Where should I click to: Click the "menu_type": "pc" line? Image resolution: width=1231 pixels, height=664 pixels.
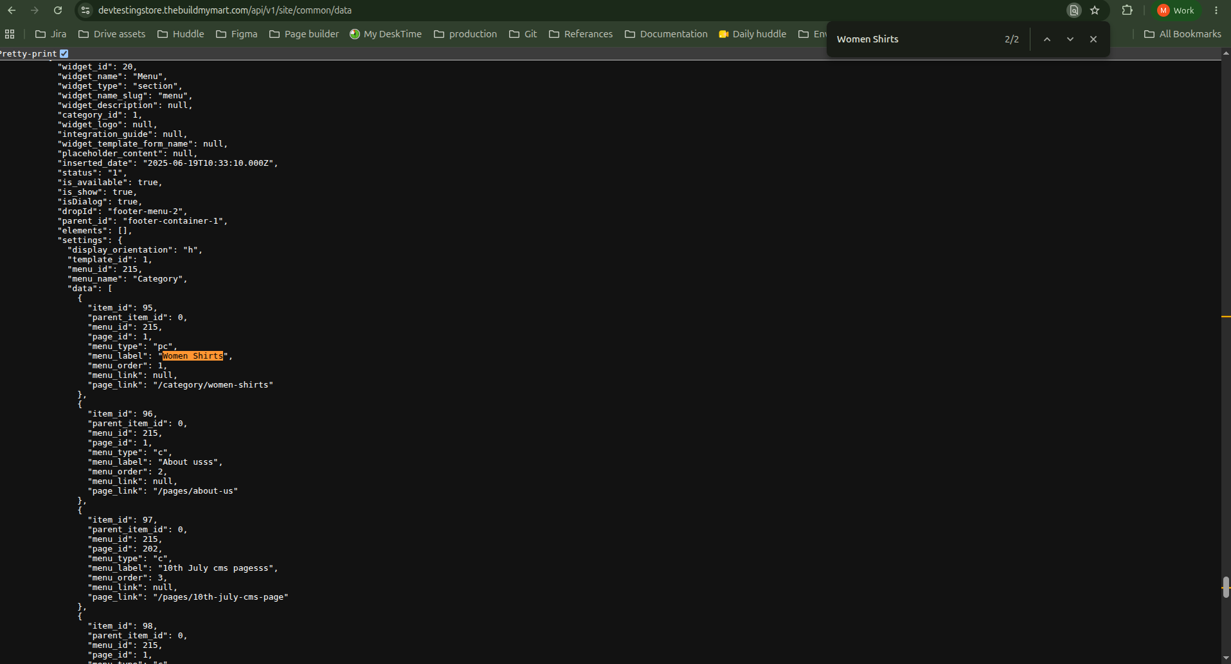click(132, 346)
